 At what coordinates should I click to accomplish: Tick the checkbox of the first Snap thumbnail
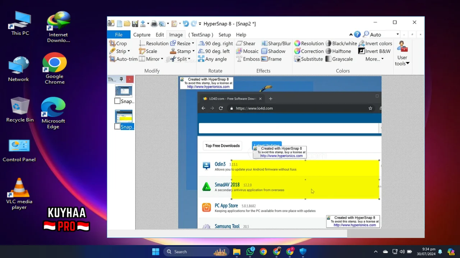(117, 101)
